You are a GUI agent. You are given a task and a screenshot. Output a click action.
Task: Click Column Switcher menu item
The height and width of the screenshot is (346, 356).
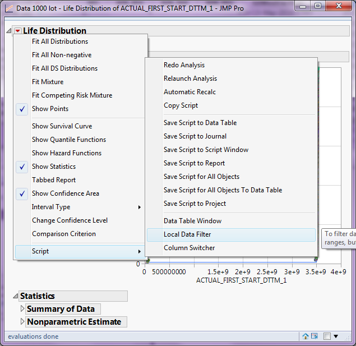(x=189, y=248)
